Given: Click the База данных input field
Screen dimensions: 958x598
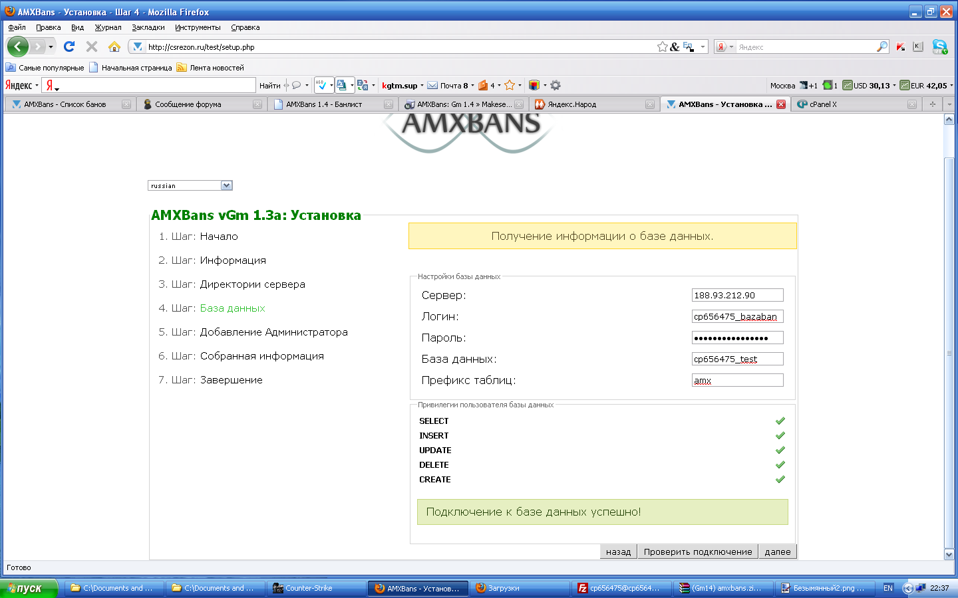Looking at the screenshot, I should click(x=737, y=359).
